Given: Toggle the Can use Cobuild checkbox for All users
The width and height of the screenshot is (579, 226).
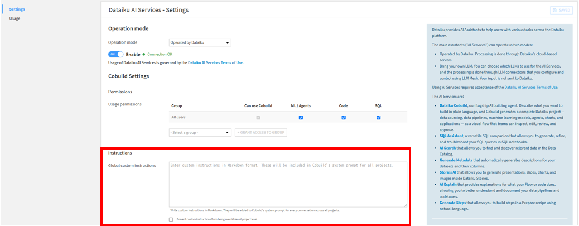Looking at the screenshot, I should (258, 117).
